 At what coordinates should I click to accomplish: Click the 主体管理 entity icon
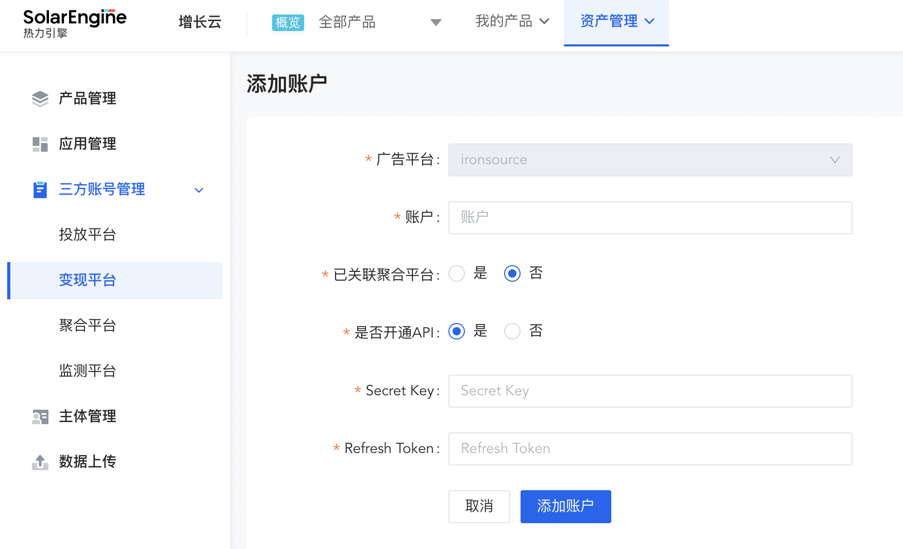pyautogui.click(x=40, y=416)
